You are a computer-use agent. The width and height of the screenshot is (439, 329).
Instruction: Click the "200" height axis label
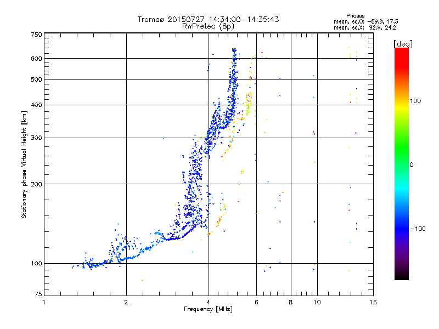coord(36,184)
